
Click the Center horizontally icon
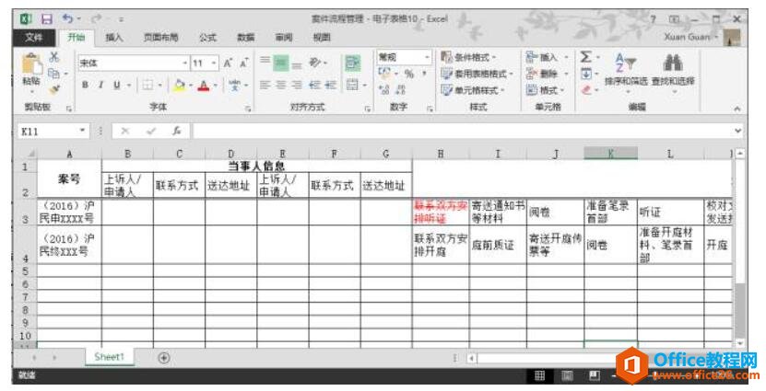(281, 86)
